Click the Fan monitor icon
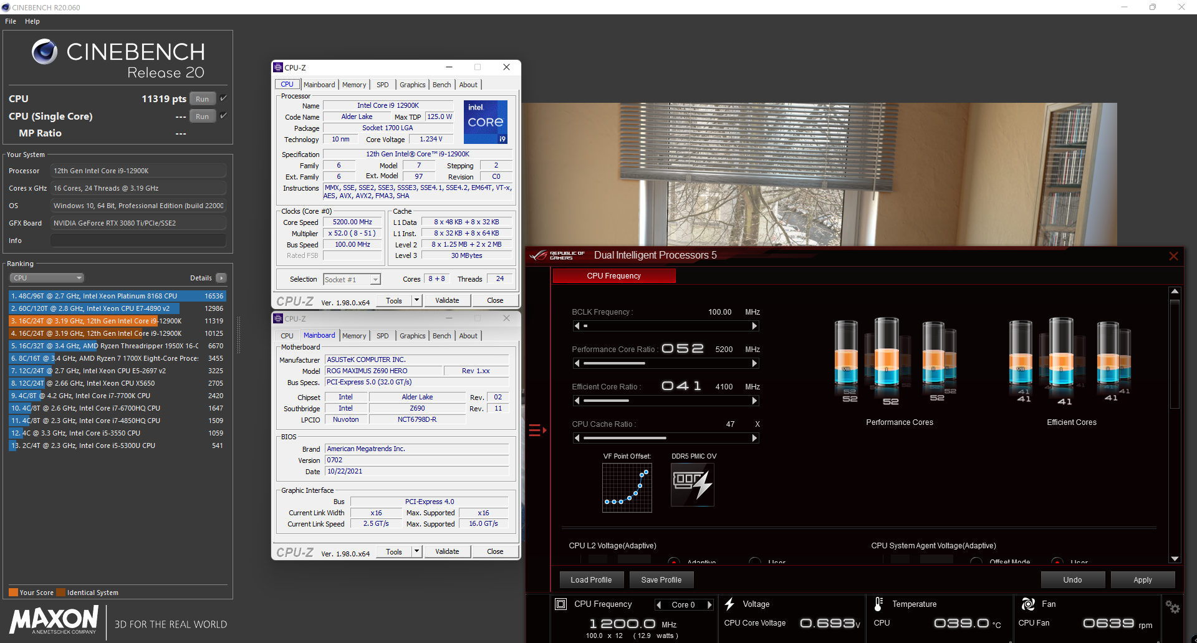 1028,604
